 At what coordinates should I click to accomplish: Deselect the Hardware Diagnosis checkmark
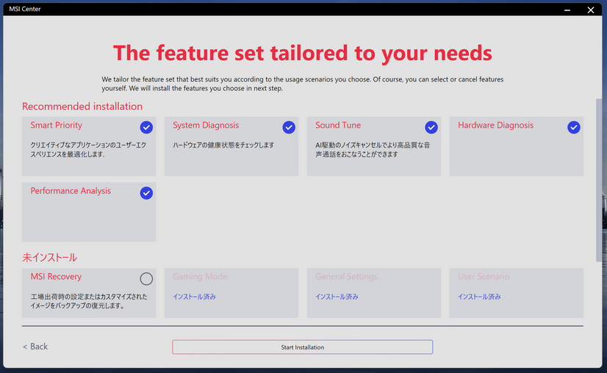(574, 127)
